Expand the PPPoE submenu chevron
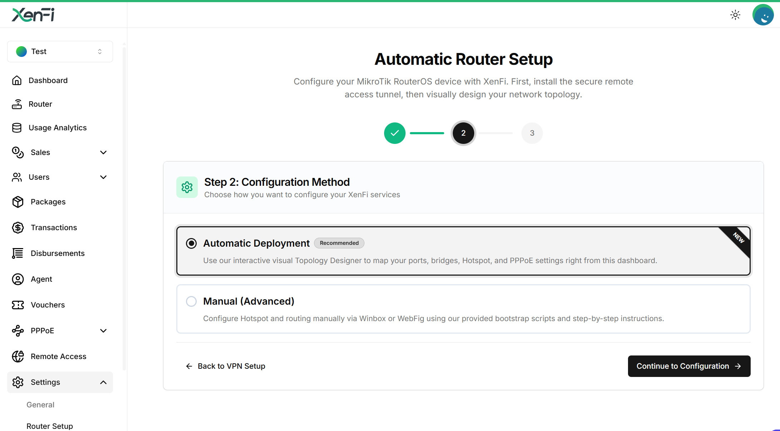Viewport: 780px width, 431px height. [x=103, y=331]
